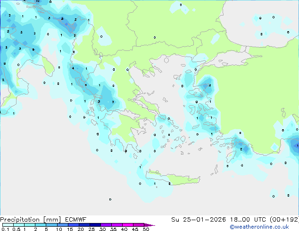Click the '(00+192)' forecast offset text
Viewport: 299px width, 231px height.
point(284,220)
